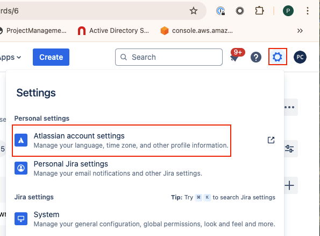Click the Atlassian logo icon

point(21,140)
